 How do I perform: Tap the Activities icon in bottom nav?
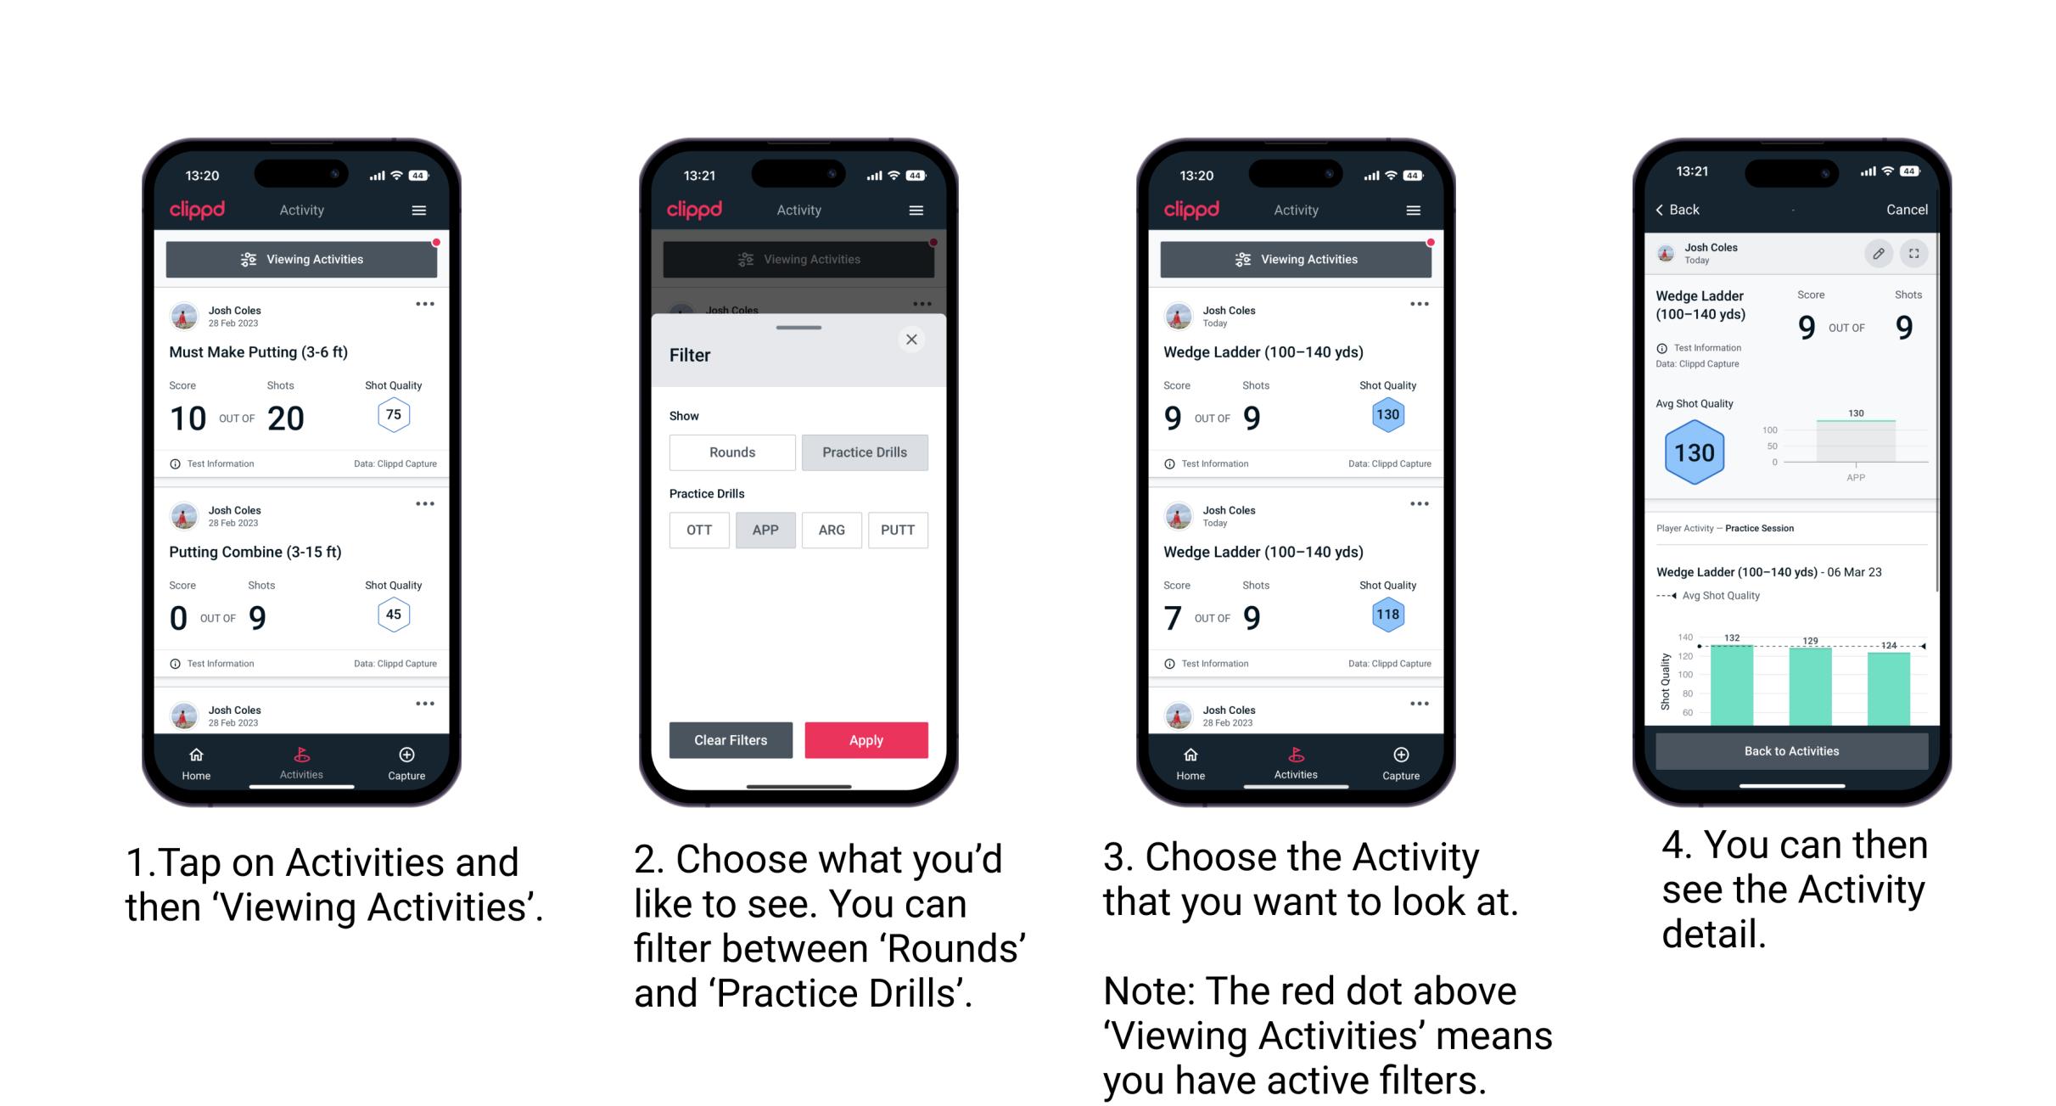click(x=300, y=757)
